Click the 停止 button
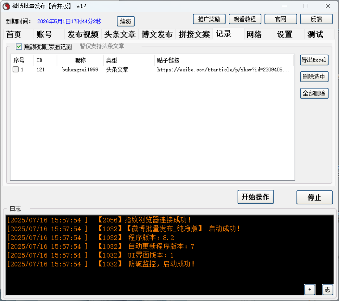339x301 pixels. tap(314, 197)
